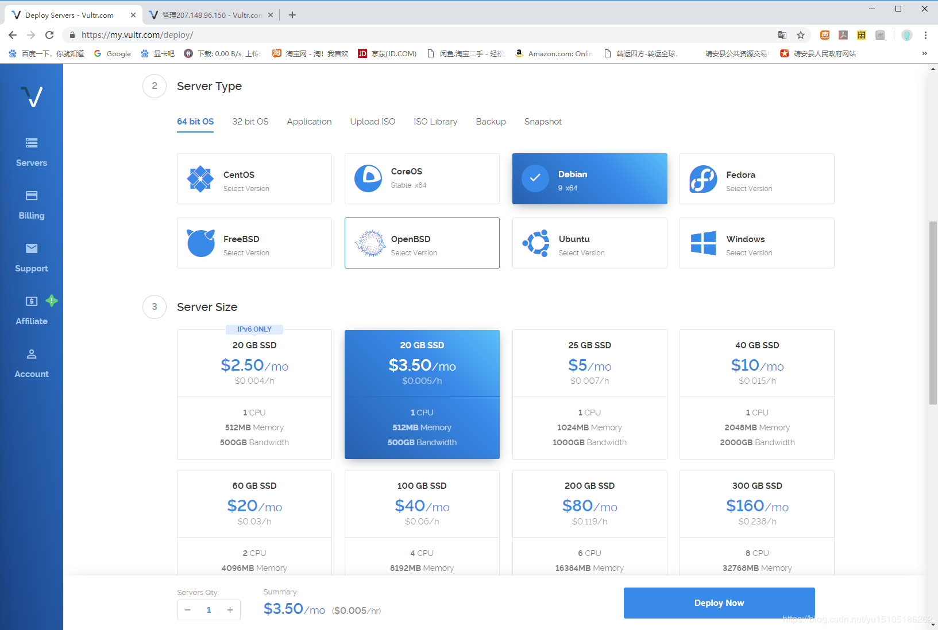Click the Support envelope icon

tap(32, 248)
